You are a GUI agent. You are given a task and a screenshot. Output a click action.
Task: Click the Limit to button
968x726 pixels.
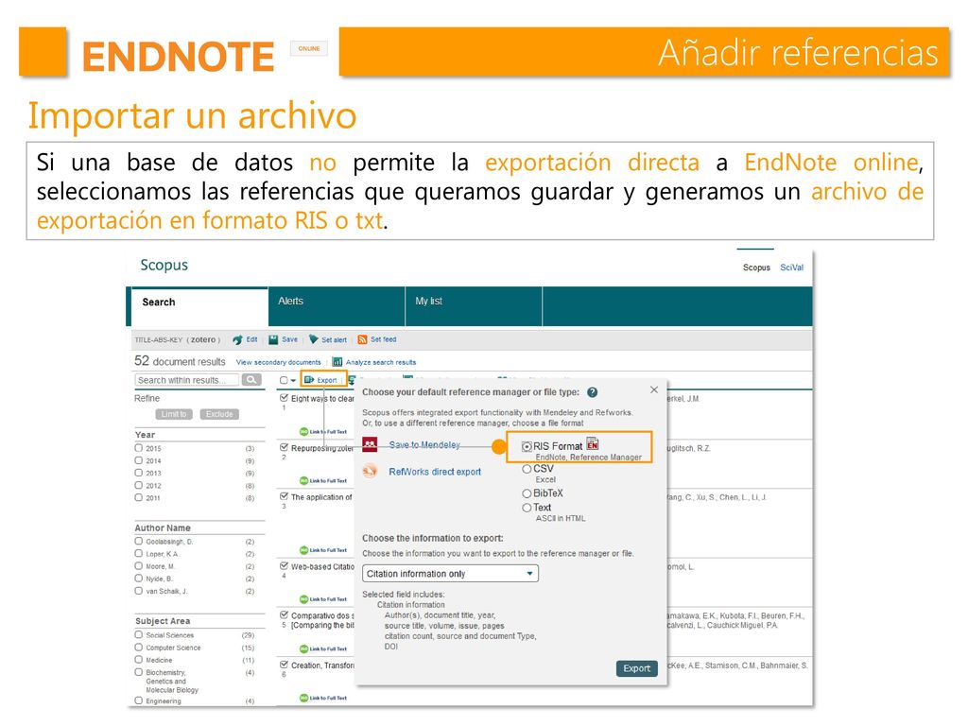point(174,414)
